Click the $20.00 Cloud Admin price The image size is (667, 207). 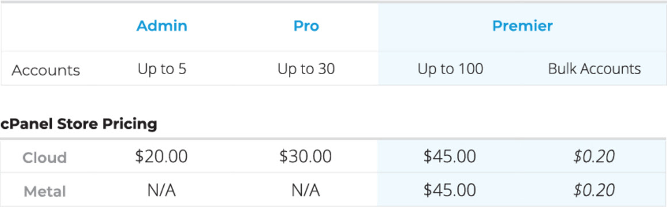(161, 157)
